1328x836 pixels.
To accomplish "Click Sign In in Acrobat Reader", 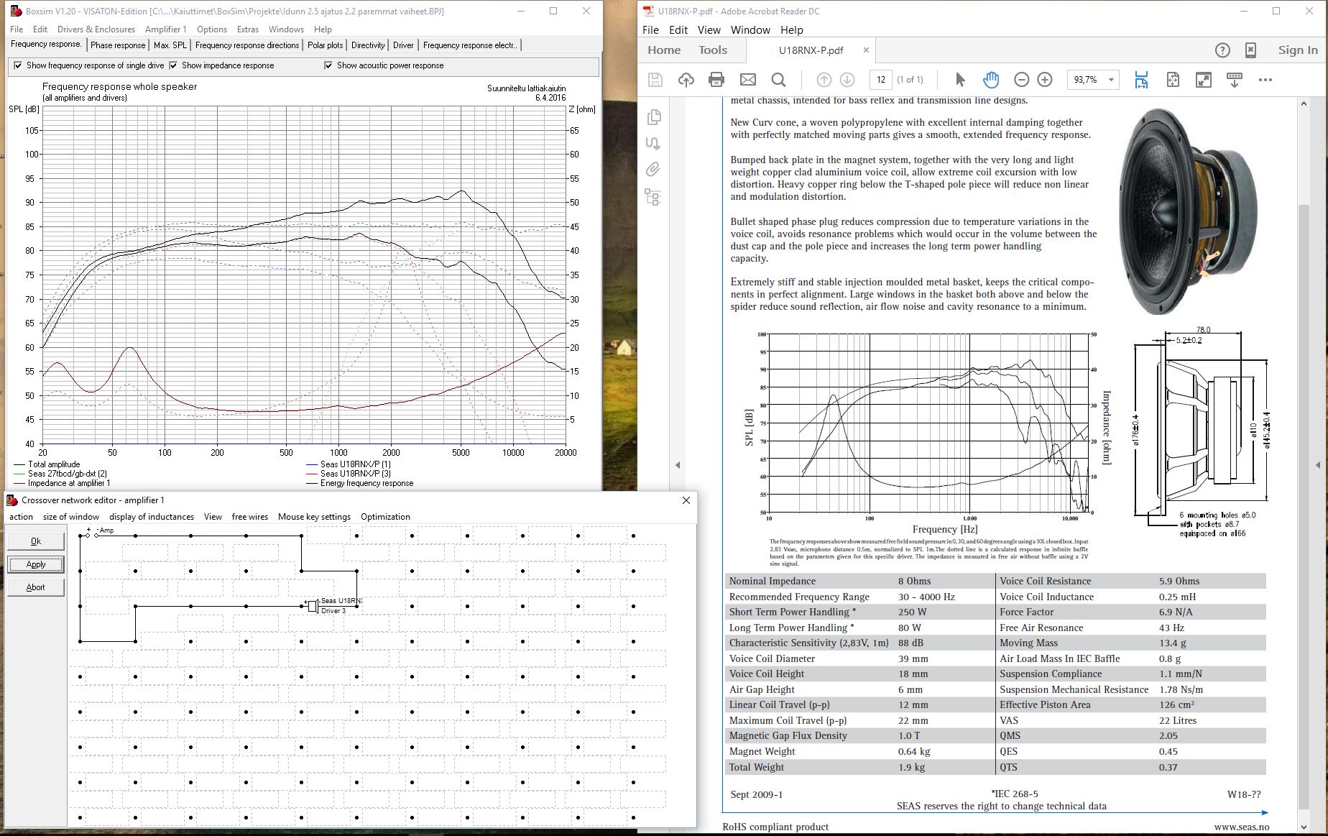I will tap(1298, 50).
